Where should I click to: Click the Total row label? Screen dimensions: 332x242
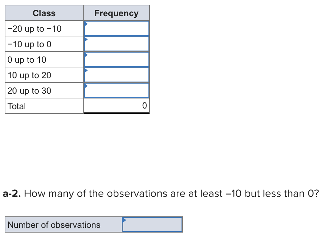(16, 106)
